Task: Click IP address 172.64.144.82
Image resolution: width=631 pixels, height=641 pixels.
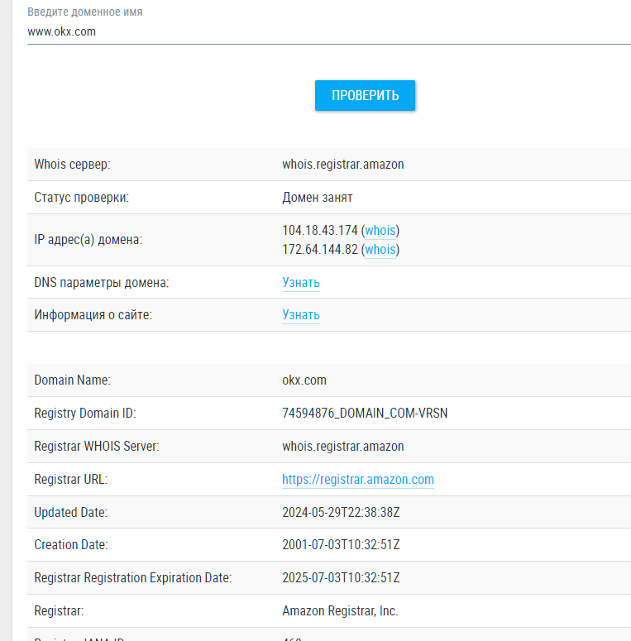Action: pyautogui.click(x=320, y=249)
